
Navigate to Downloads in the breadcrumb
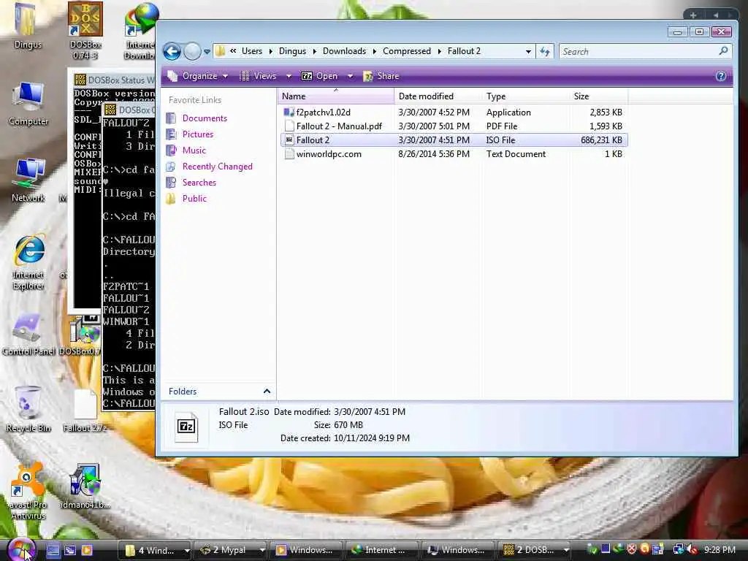coord(344,51)
